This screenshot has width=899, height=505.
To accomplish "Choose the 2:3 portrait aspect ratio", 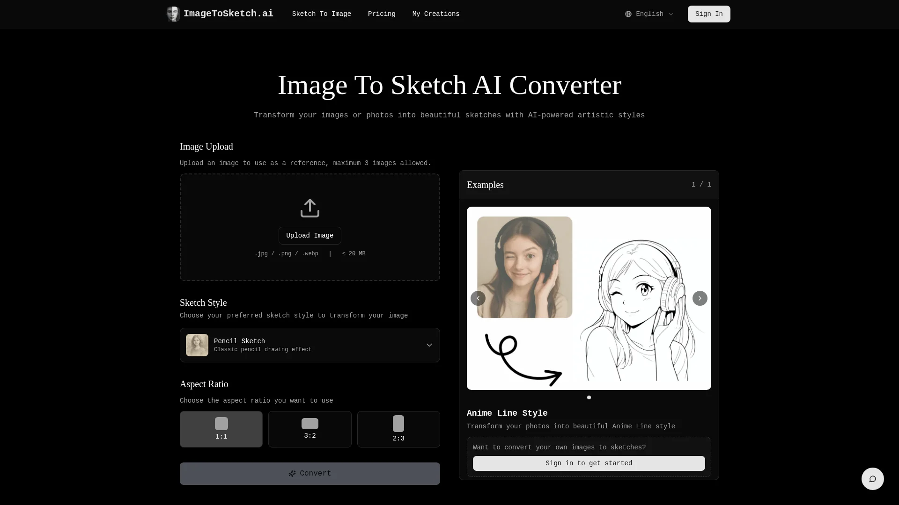I will pos(398,429).
